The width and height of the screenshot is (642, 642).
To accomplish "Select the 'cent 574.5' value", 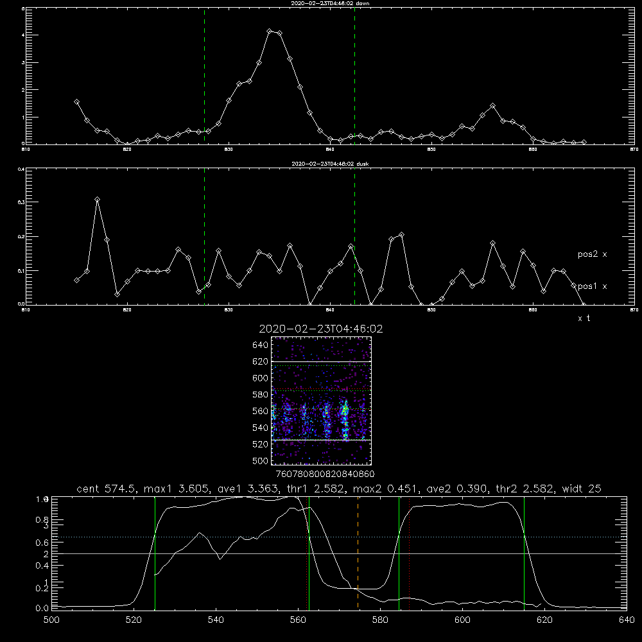I will tap(107, 489).
